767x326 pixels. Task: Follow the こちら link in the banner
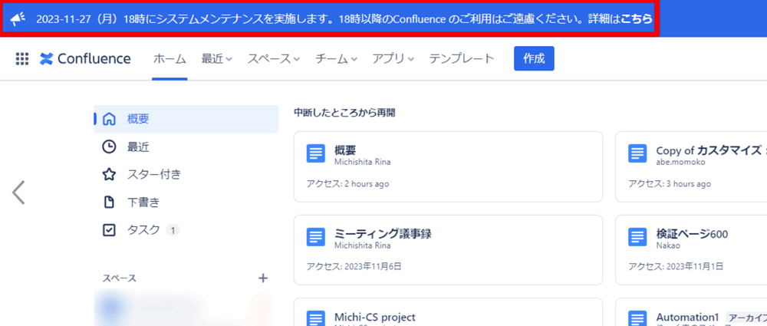point(637,19)
